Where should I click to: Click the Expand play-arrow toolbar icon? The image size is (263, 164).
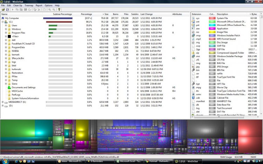[x=13, y=10]
